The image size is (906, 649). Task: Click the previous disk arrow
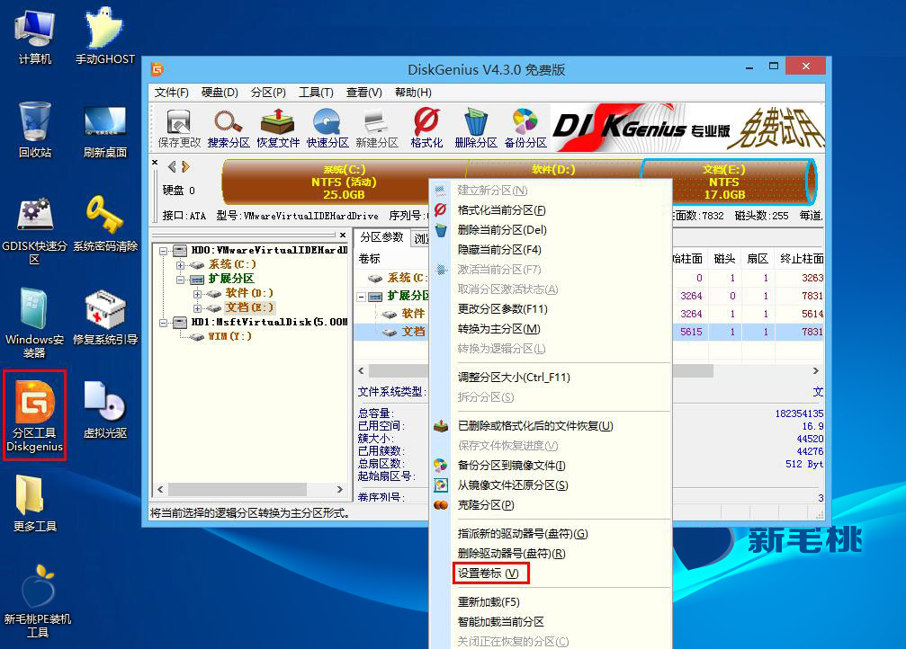point(172,167)
